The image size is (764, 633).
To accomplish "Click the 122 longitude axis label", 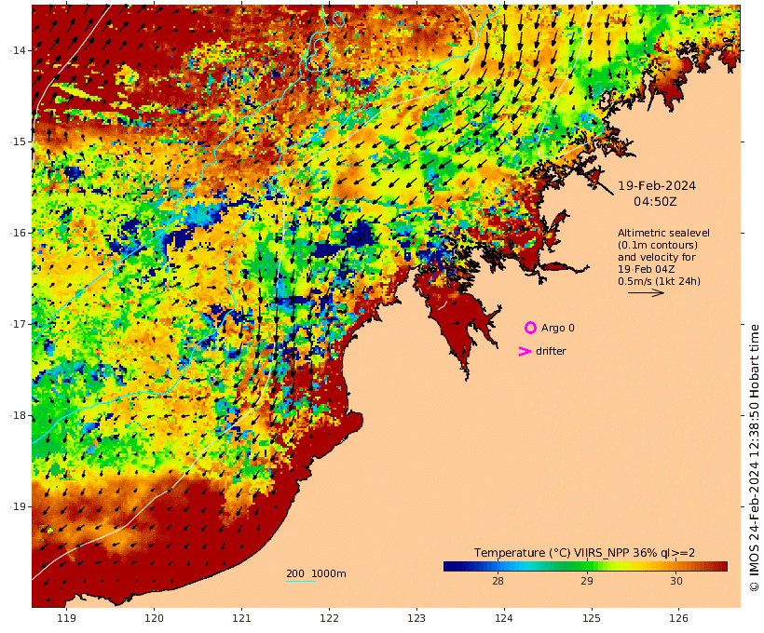I will coord(329,618).
